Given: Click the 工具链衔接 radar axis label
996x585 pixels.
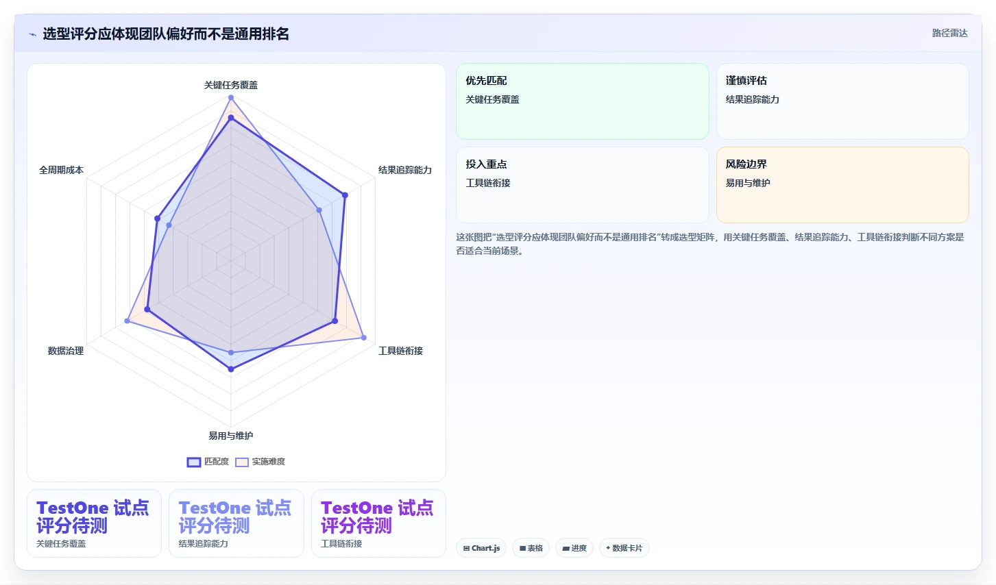Looking at the screenshot, I should coord(400,351).
